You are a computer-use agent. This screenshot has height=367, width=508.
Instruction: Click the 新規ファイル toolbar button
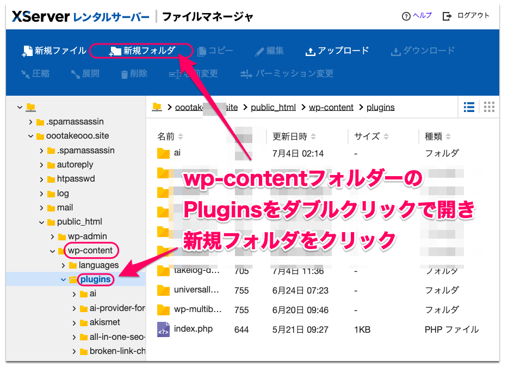pyautogui.click(x=54, y=51)
